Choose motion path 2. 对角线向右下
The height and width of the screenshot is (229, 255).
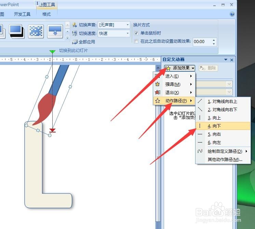pos(223,110)
